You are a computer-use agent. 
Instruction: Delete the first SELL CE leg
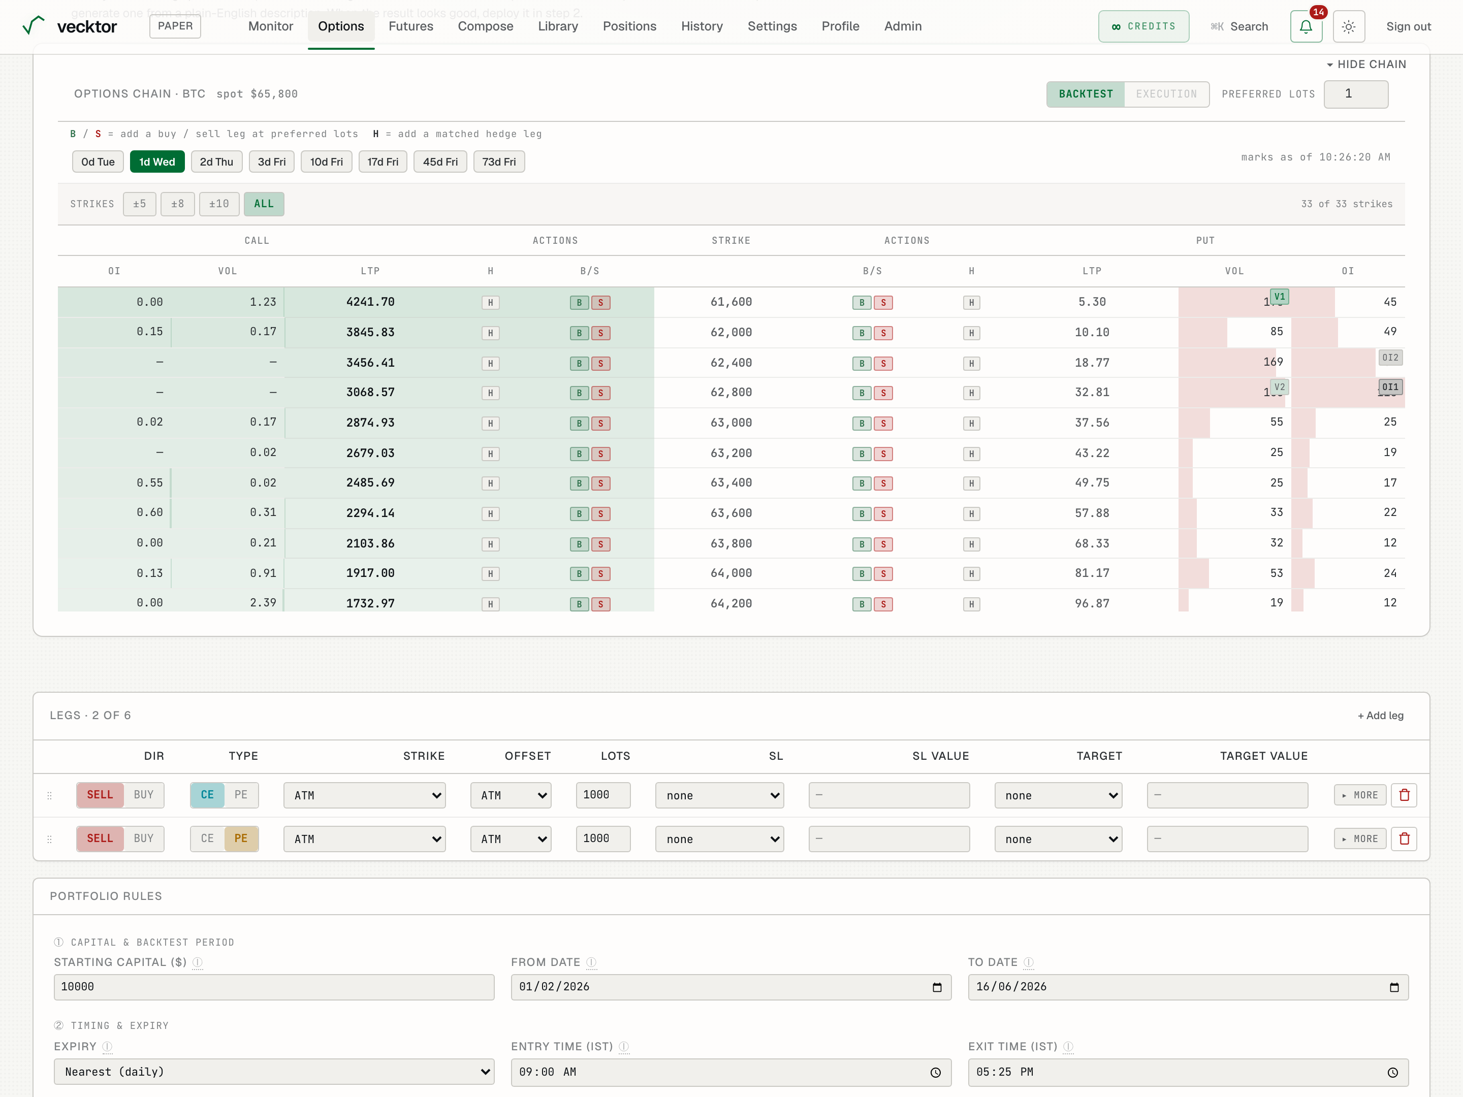click(1404, 795)
